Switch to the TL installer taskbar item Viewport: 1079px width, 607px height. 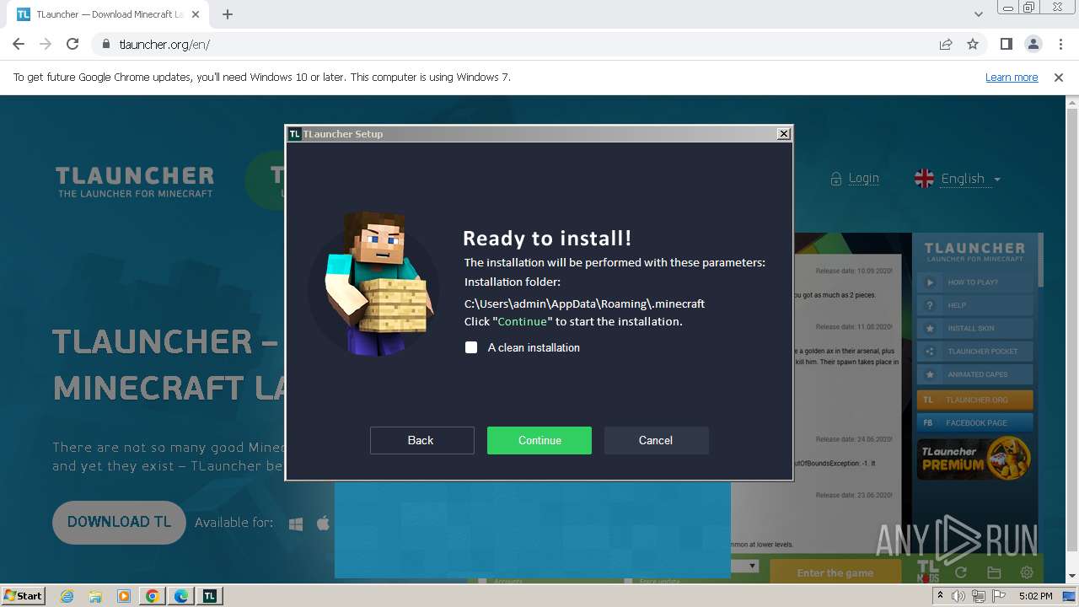(210, 596)
